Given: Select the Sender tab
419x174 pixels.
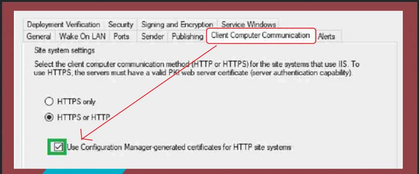Looking at the screenshot, I should (x=152, y=36).
